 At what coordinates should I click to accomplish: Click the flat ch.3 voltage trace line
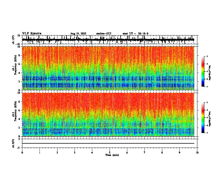[x=108, y=143]
